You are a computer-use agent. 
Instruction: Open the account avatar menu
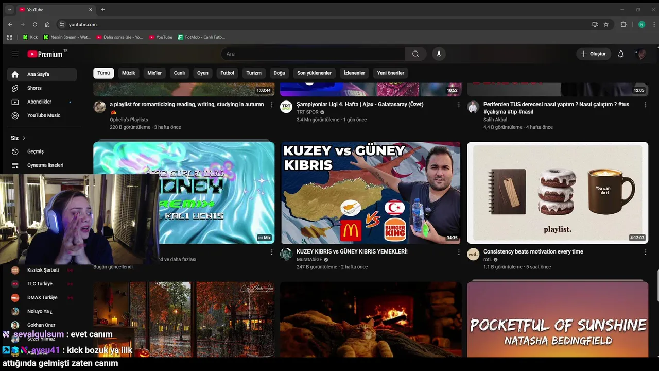tap(641, 54)
